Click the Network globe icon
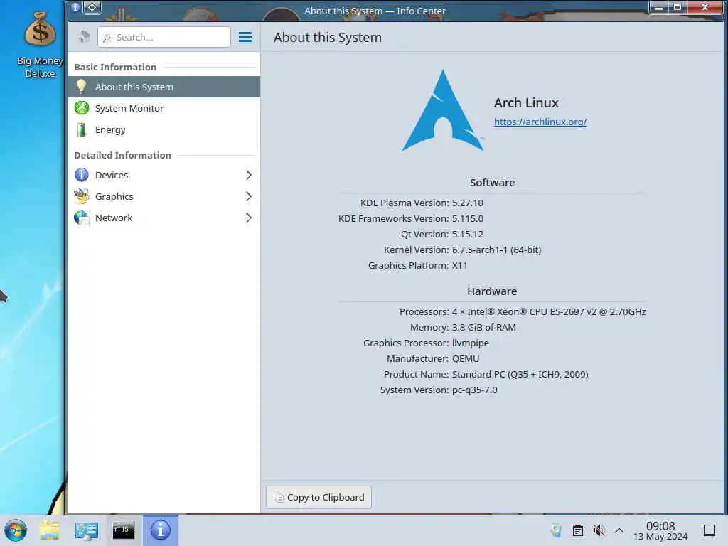728x546 pixels. (82, 218)
